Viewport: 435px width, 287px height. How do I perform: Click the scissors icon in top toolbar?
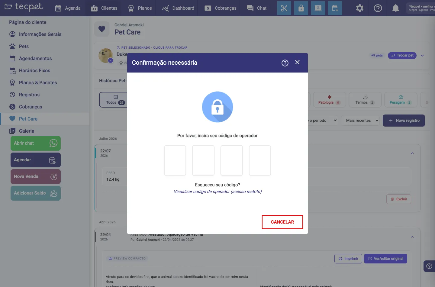(284, 8)
